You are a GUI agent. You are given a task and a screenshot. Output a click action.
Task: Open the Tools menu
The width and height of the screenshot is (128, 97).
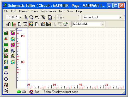pyautogui.click(x=34, y=11)
